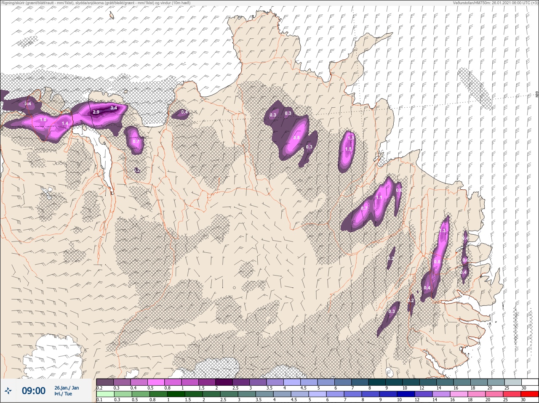Select upper legend dark purple swatch between 2 and 2.5
This screenshot has width=539, height=403.
click(x=224, y=382)
